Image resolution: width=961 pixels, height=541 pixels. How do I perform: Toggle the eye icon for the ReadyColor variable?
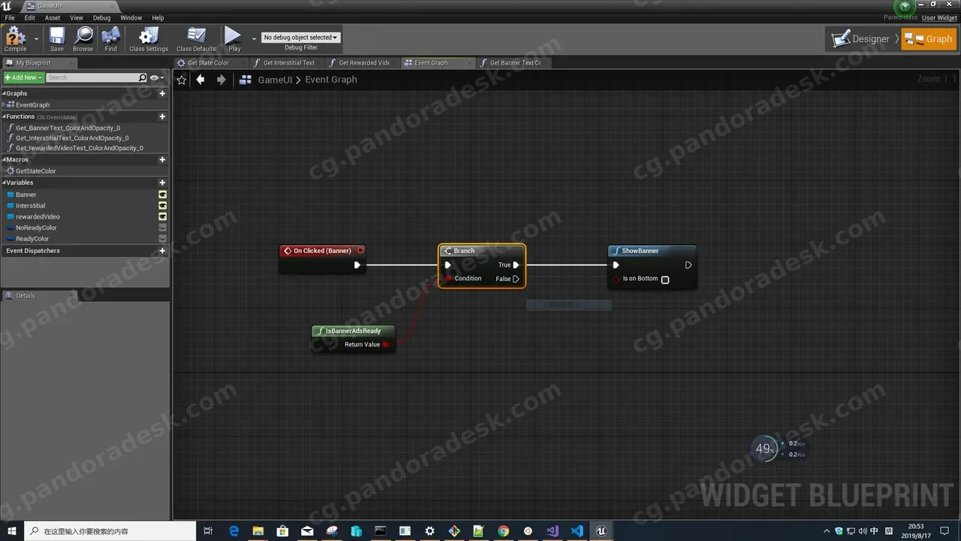[162, 239]
